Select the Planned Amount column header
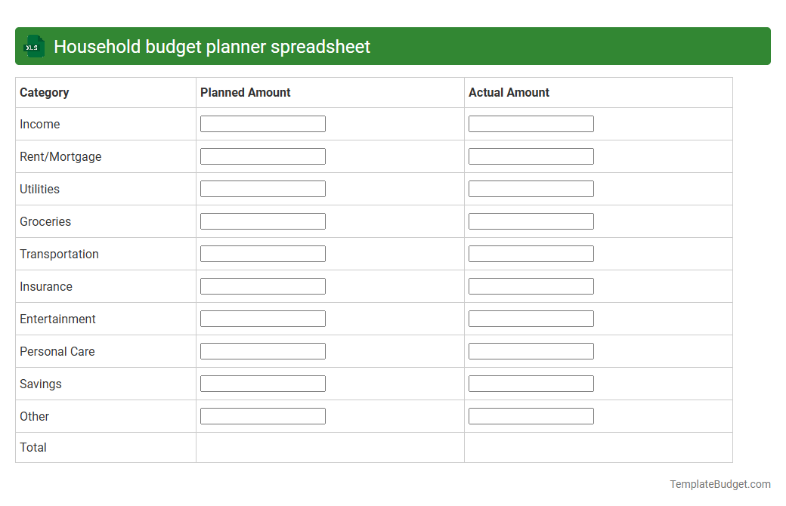The width and height of the screenshot is (786, 506). tap(245, 92)
